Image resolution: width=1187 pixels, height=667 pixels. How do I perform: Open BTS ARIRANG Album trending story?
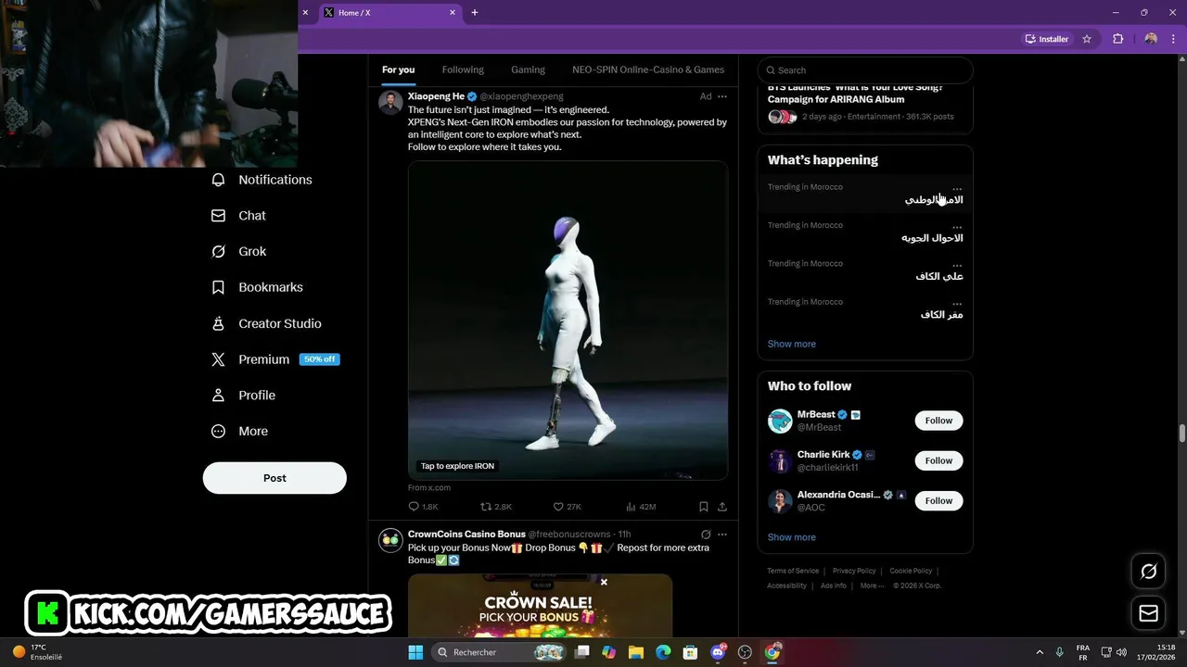[x=865, y=105]
